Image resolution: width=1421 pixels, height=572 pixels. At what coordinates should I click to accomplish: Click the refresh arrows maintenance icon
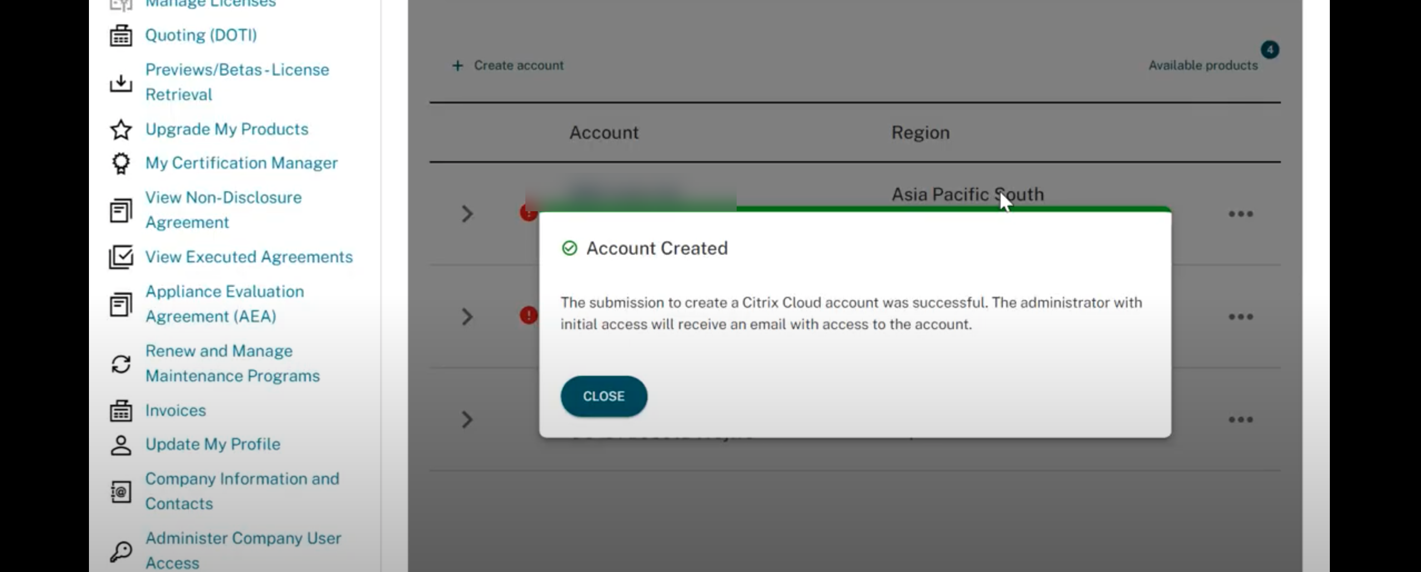point(121,365)
